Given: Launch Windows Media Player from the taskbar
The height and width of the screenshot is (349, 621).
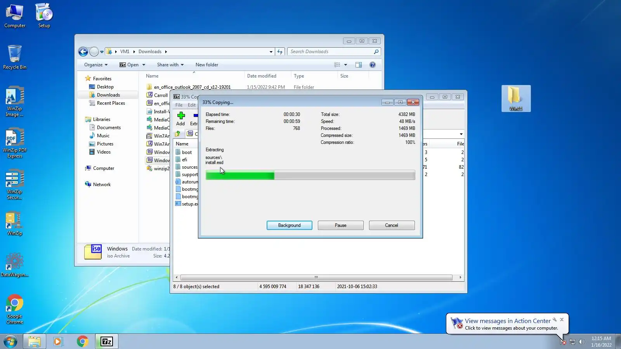Looking at the screenshot, I should pos(58,342).
